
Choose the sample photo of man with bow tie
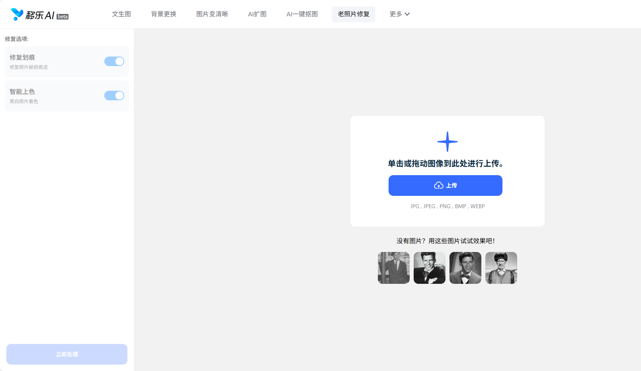(465, 268)
